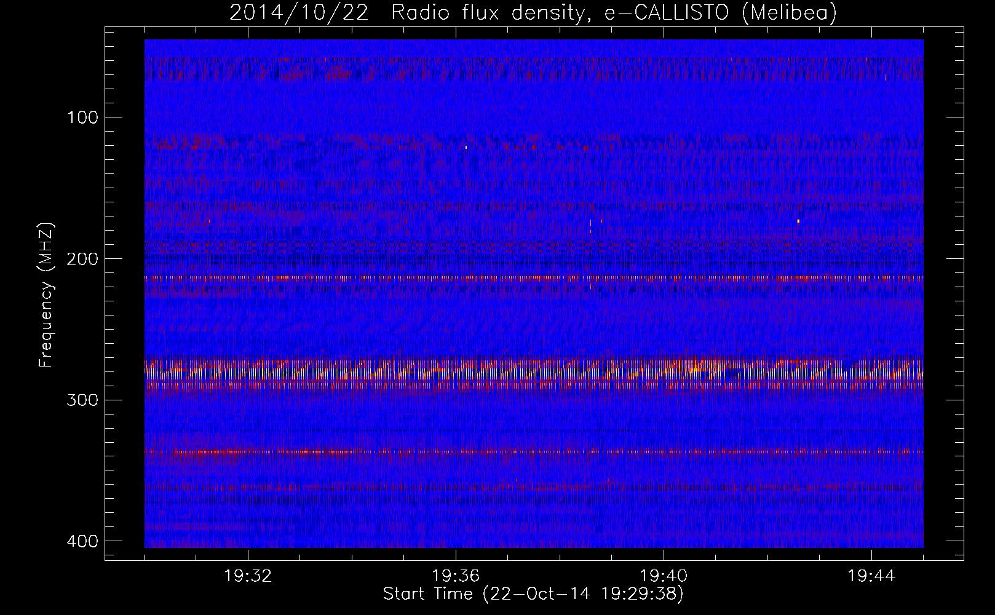Click the bright yellow-red interference band near 280 MHz
The width and height of the screenshot is (995, 615).
click(534, 373)
